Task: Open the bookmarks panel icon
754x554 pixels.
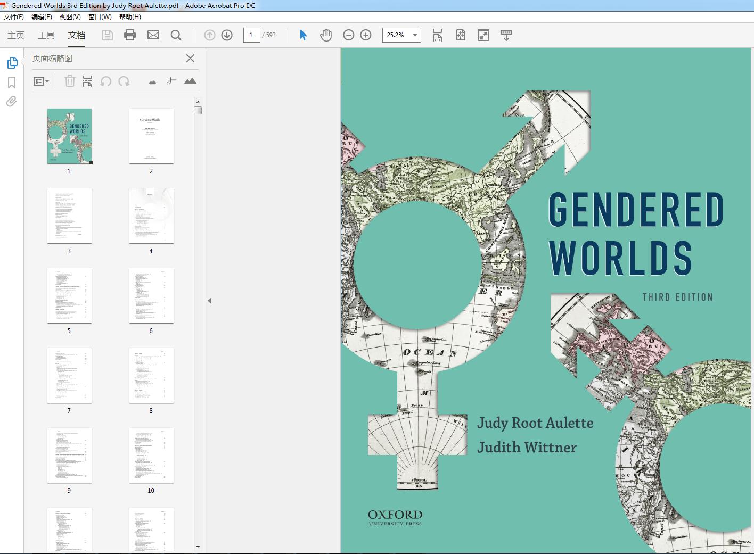Action: [12, 82]
